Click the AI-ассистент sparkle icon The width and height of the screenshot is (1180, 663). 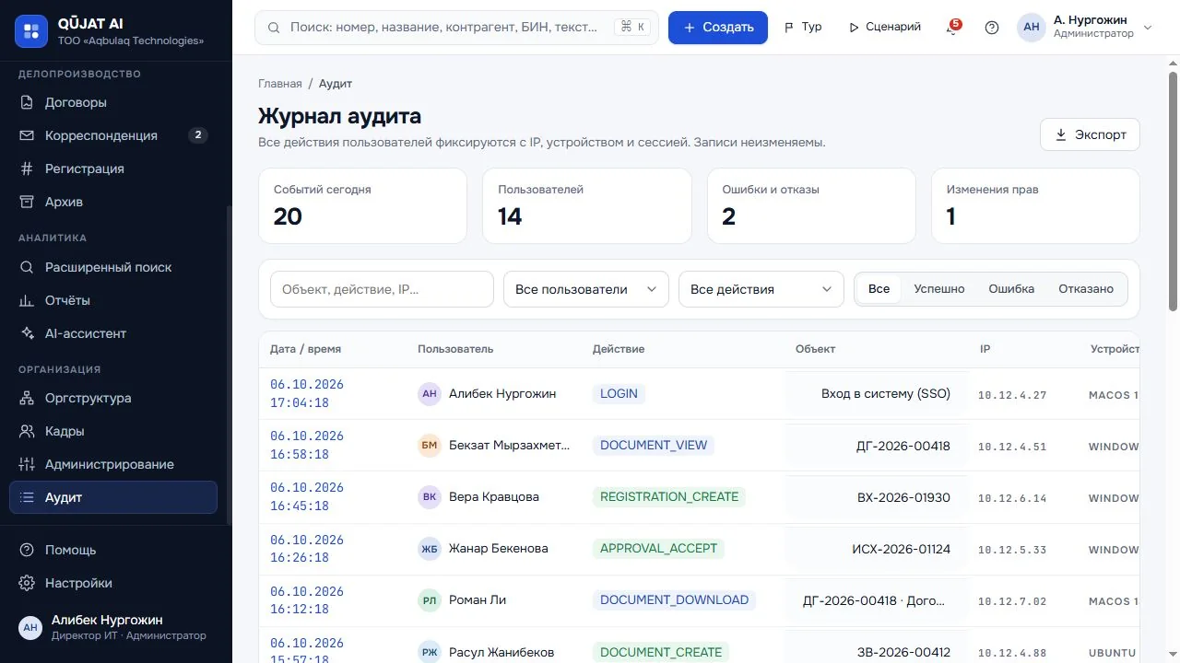[x=27, y=333]
